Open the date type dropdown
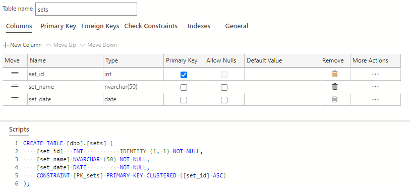This screenshot has width=410, height=189. 133,99
